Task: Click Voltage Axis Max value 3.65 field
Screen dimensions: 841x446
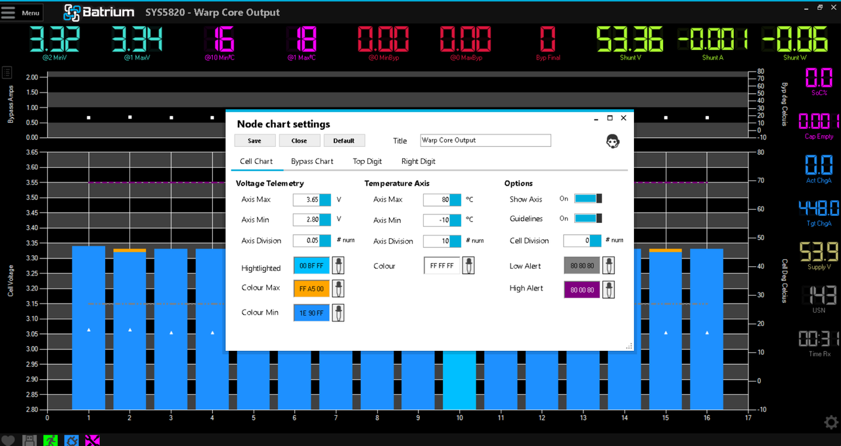Action: [306, 199]
